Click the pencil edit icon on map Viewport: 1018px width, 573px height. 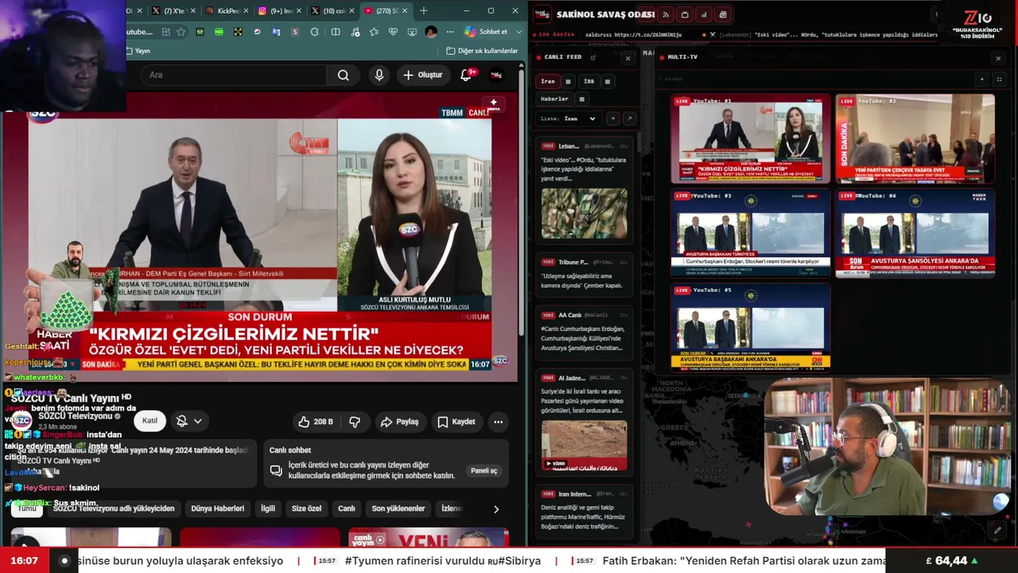click(x=997, y=529)
